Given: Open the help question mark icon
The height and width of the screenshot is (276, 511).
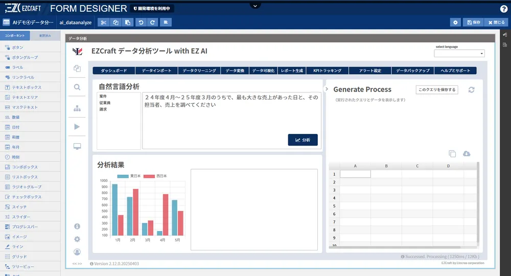Looking at the screenshot, I should [503, 9].
